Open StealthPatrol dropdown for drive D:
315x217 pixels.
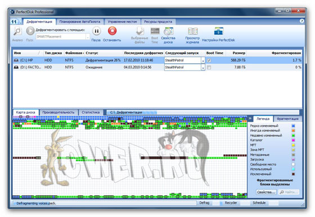coord(203,67)
